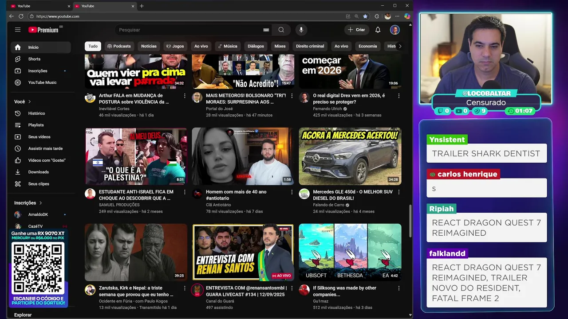This screenshot has width=568, height=319.
Task: Select the Notícias filter chip
Action: click(x=149, y=46)
